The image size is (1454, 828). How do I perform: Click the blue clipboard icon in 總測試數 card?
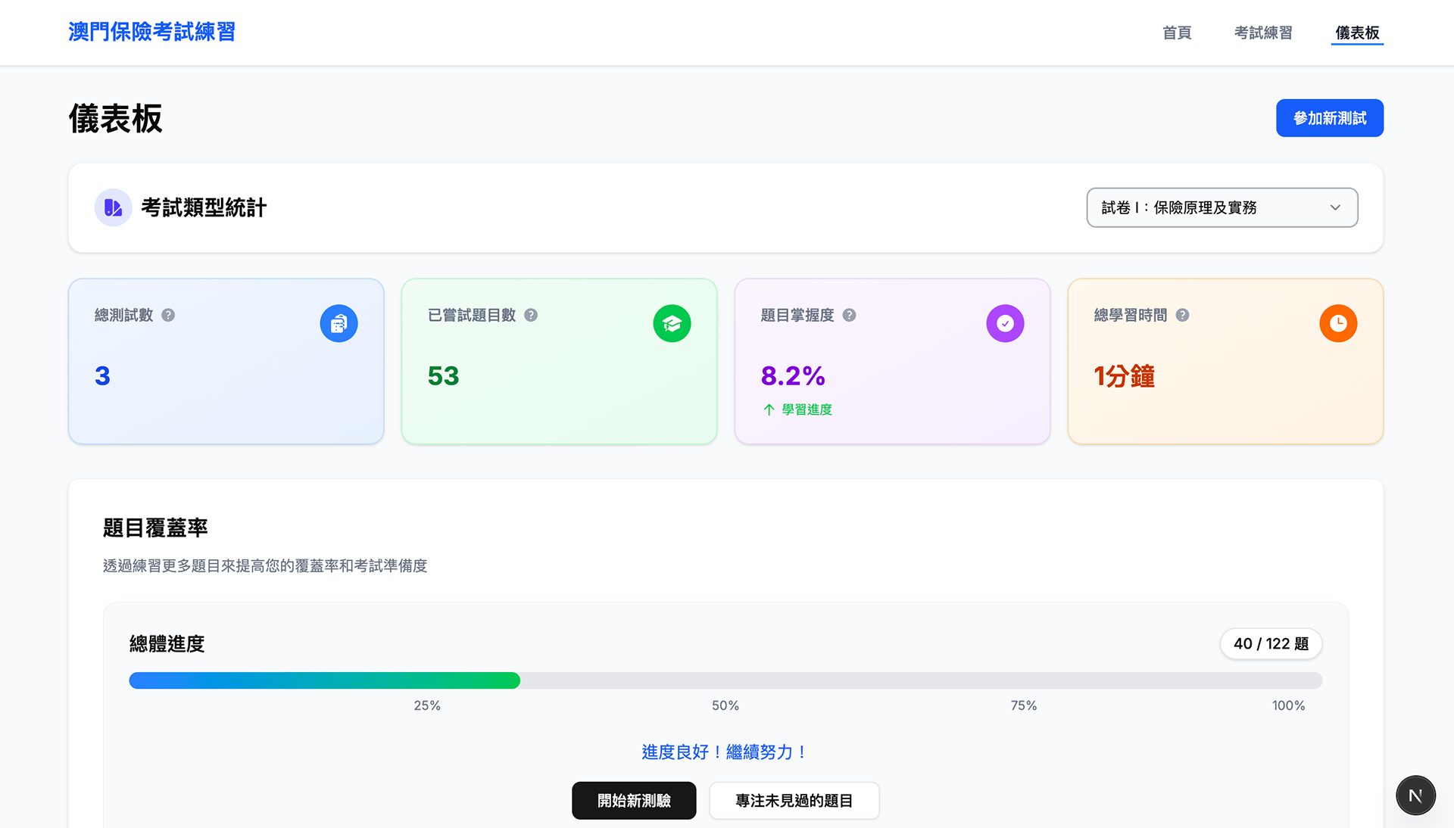point(339,324)
